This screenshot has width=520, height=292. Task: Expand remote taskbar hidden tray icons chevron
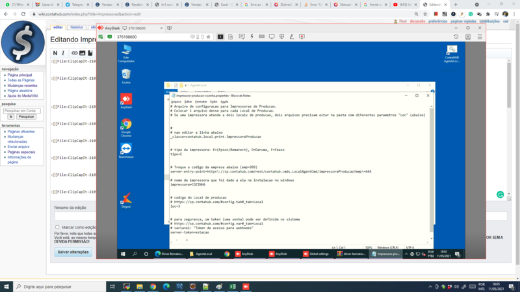(406, 254)
